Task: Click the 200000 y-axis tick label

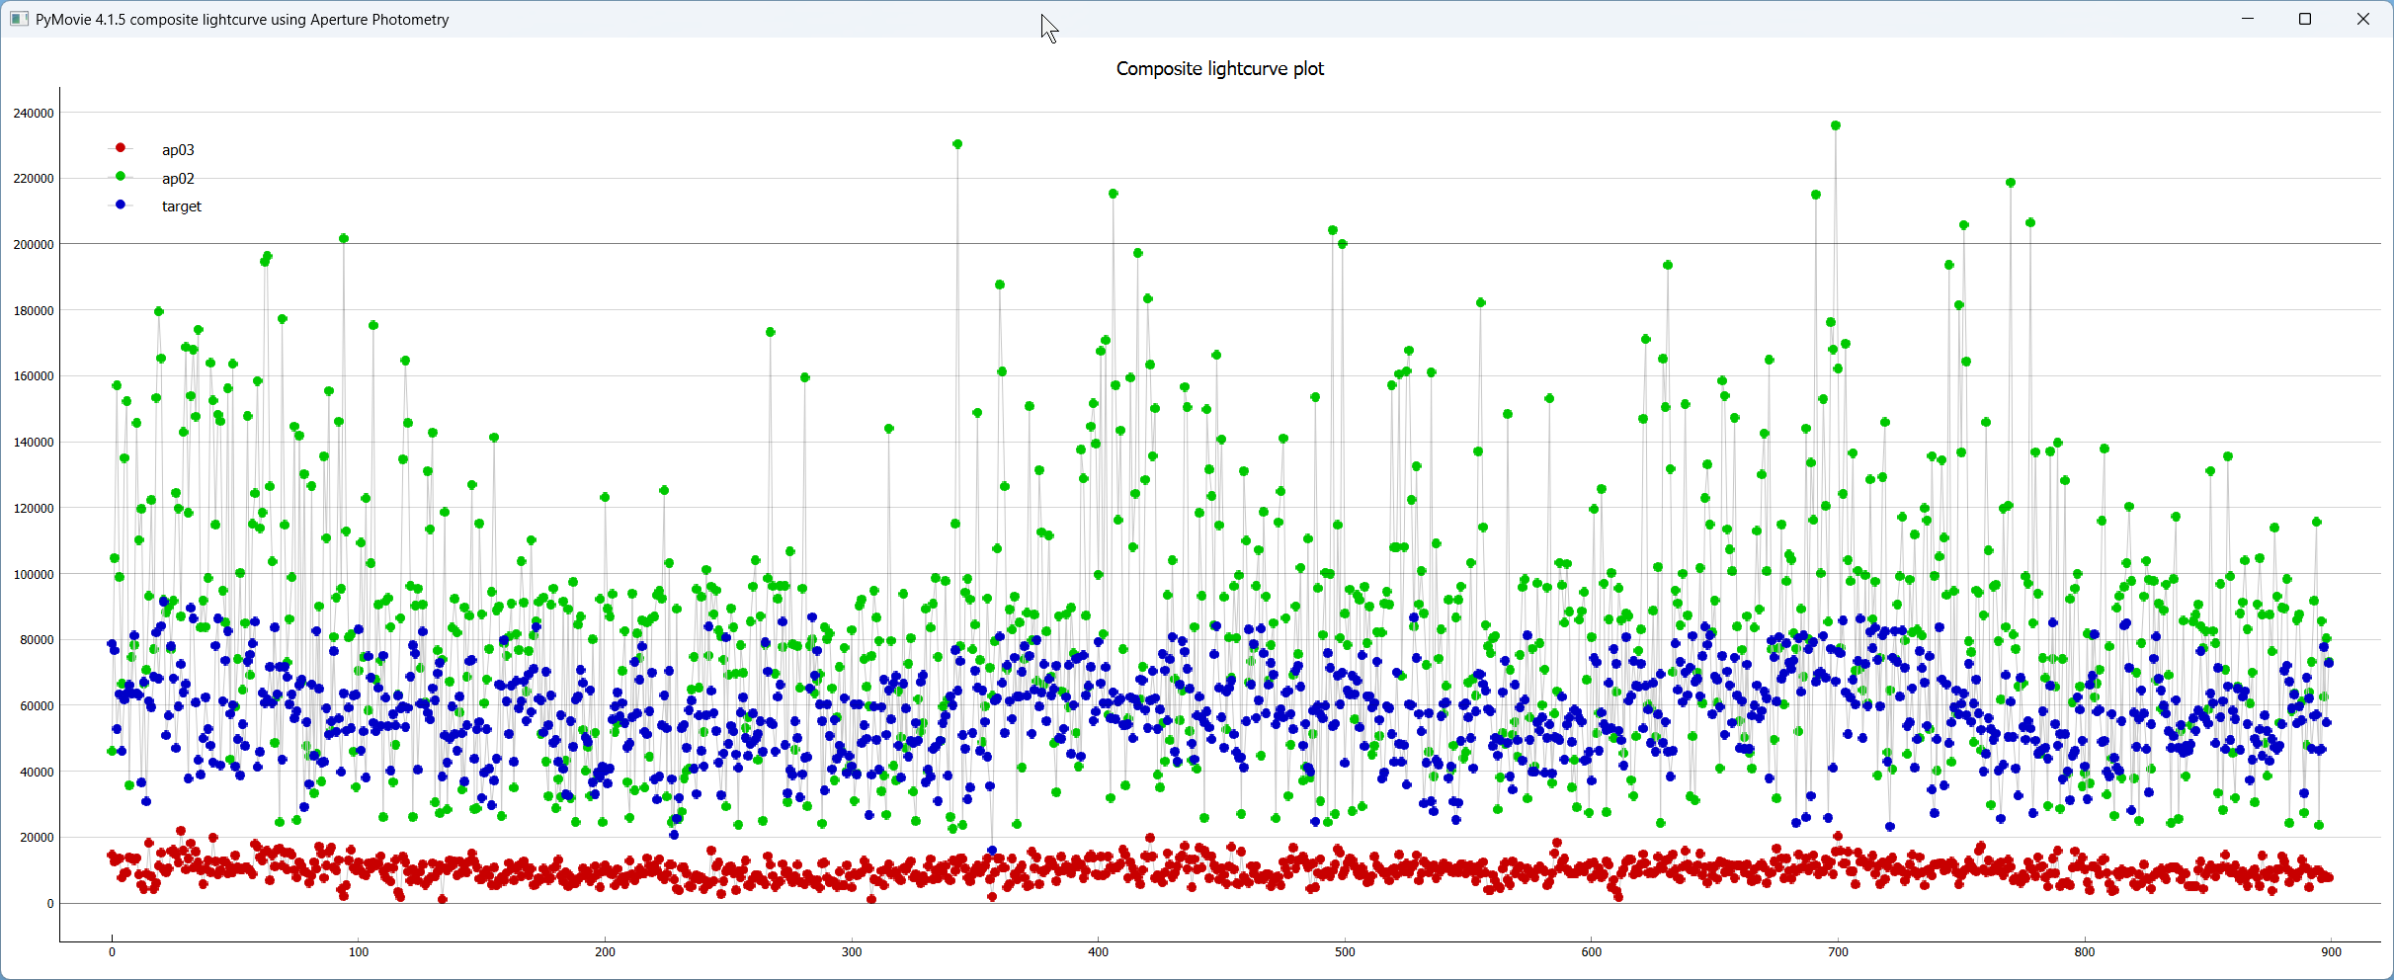Action: [34, 245]
